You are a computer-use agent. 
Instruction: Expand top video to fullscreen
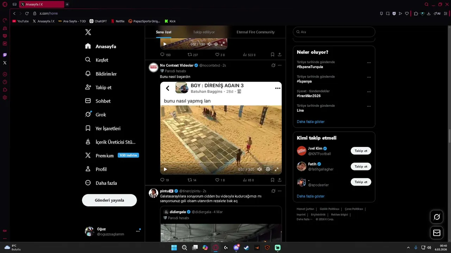pyautogui.click(x=223, y=44)
